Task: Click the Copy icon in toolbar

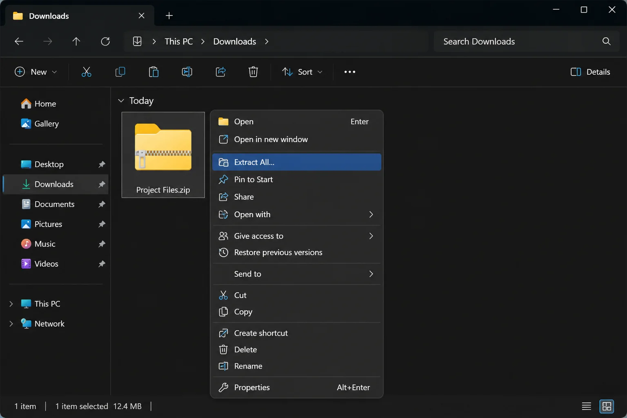Action: [120, 72]
